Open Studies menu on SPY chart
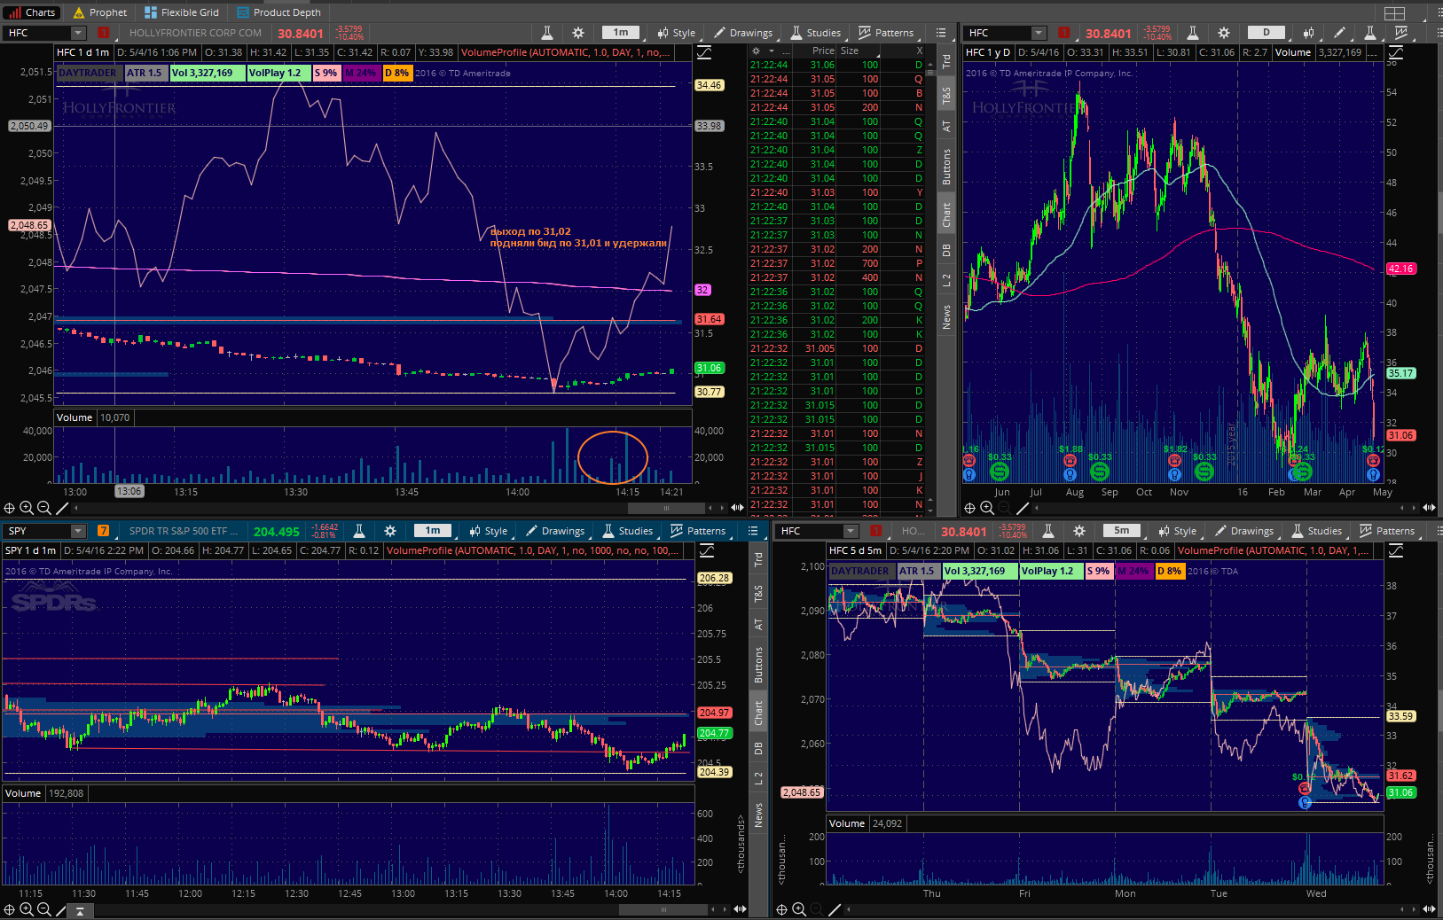 [627, 531]
